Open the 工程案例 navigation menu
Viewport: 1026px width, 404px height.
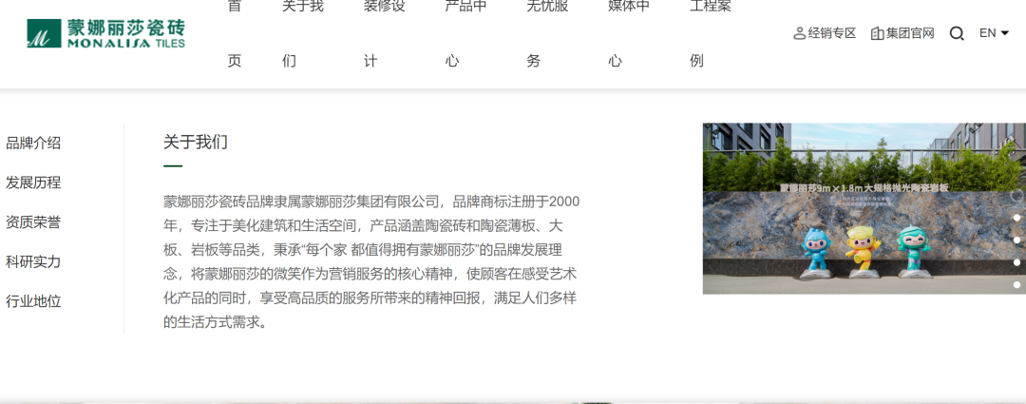point(712,33)
